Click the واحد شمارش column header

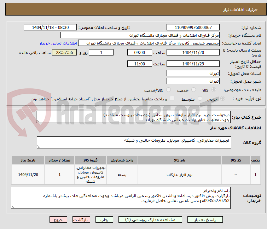[x=122, y=160]
